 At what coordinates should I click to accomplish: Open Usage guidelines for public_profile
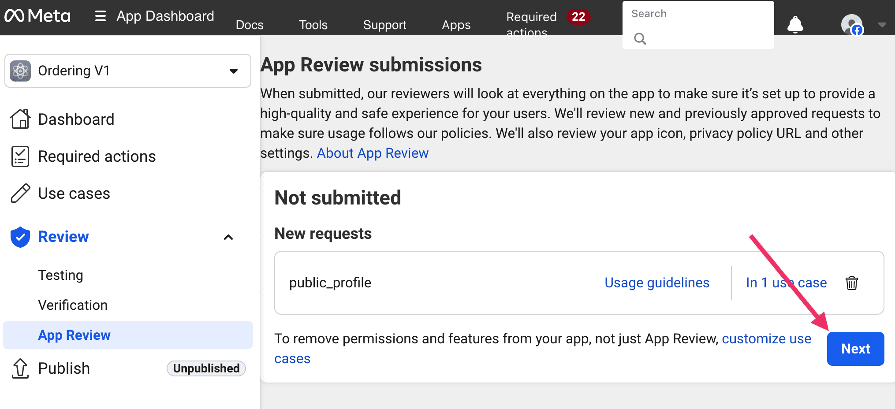click(x=657, y=283)
